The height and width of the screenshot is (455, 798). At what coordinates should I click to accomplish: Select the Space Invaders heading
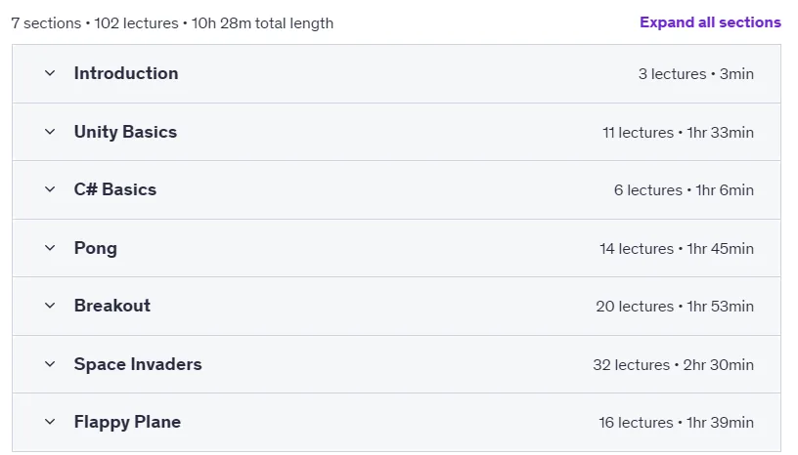tap(138, 364)
